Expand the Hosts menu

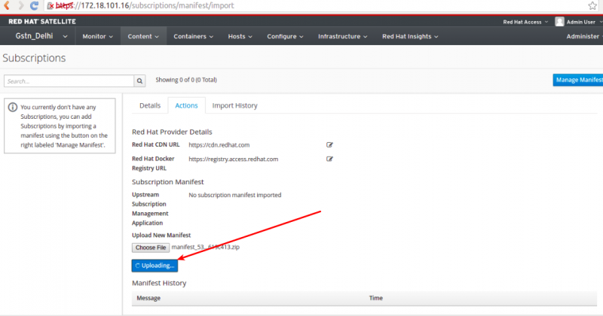pyautogui.click(x=240, y=36)
